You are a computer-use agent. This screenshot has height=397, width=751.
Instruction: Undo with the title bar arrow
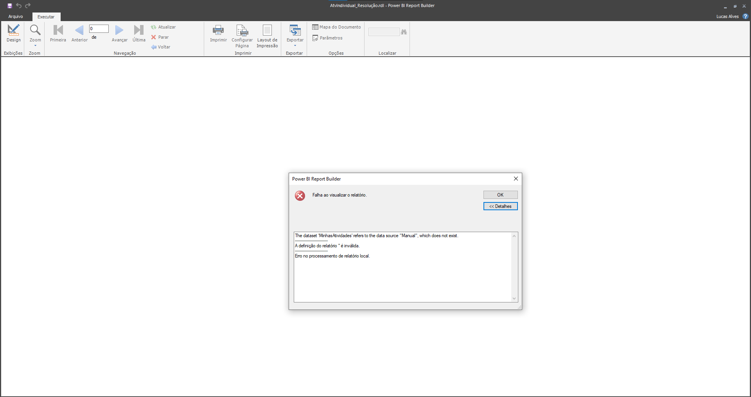(19, 5)
